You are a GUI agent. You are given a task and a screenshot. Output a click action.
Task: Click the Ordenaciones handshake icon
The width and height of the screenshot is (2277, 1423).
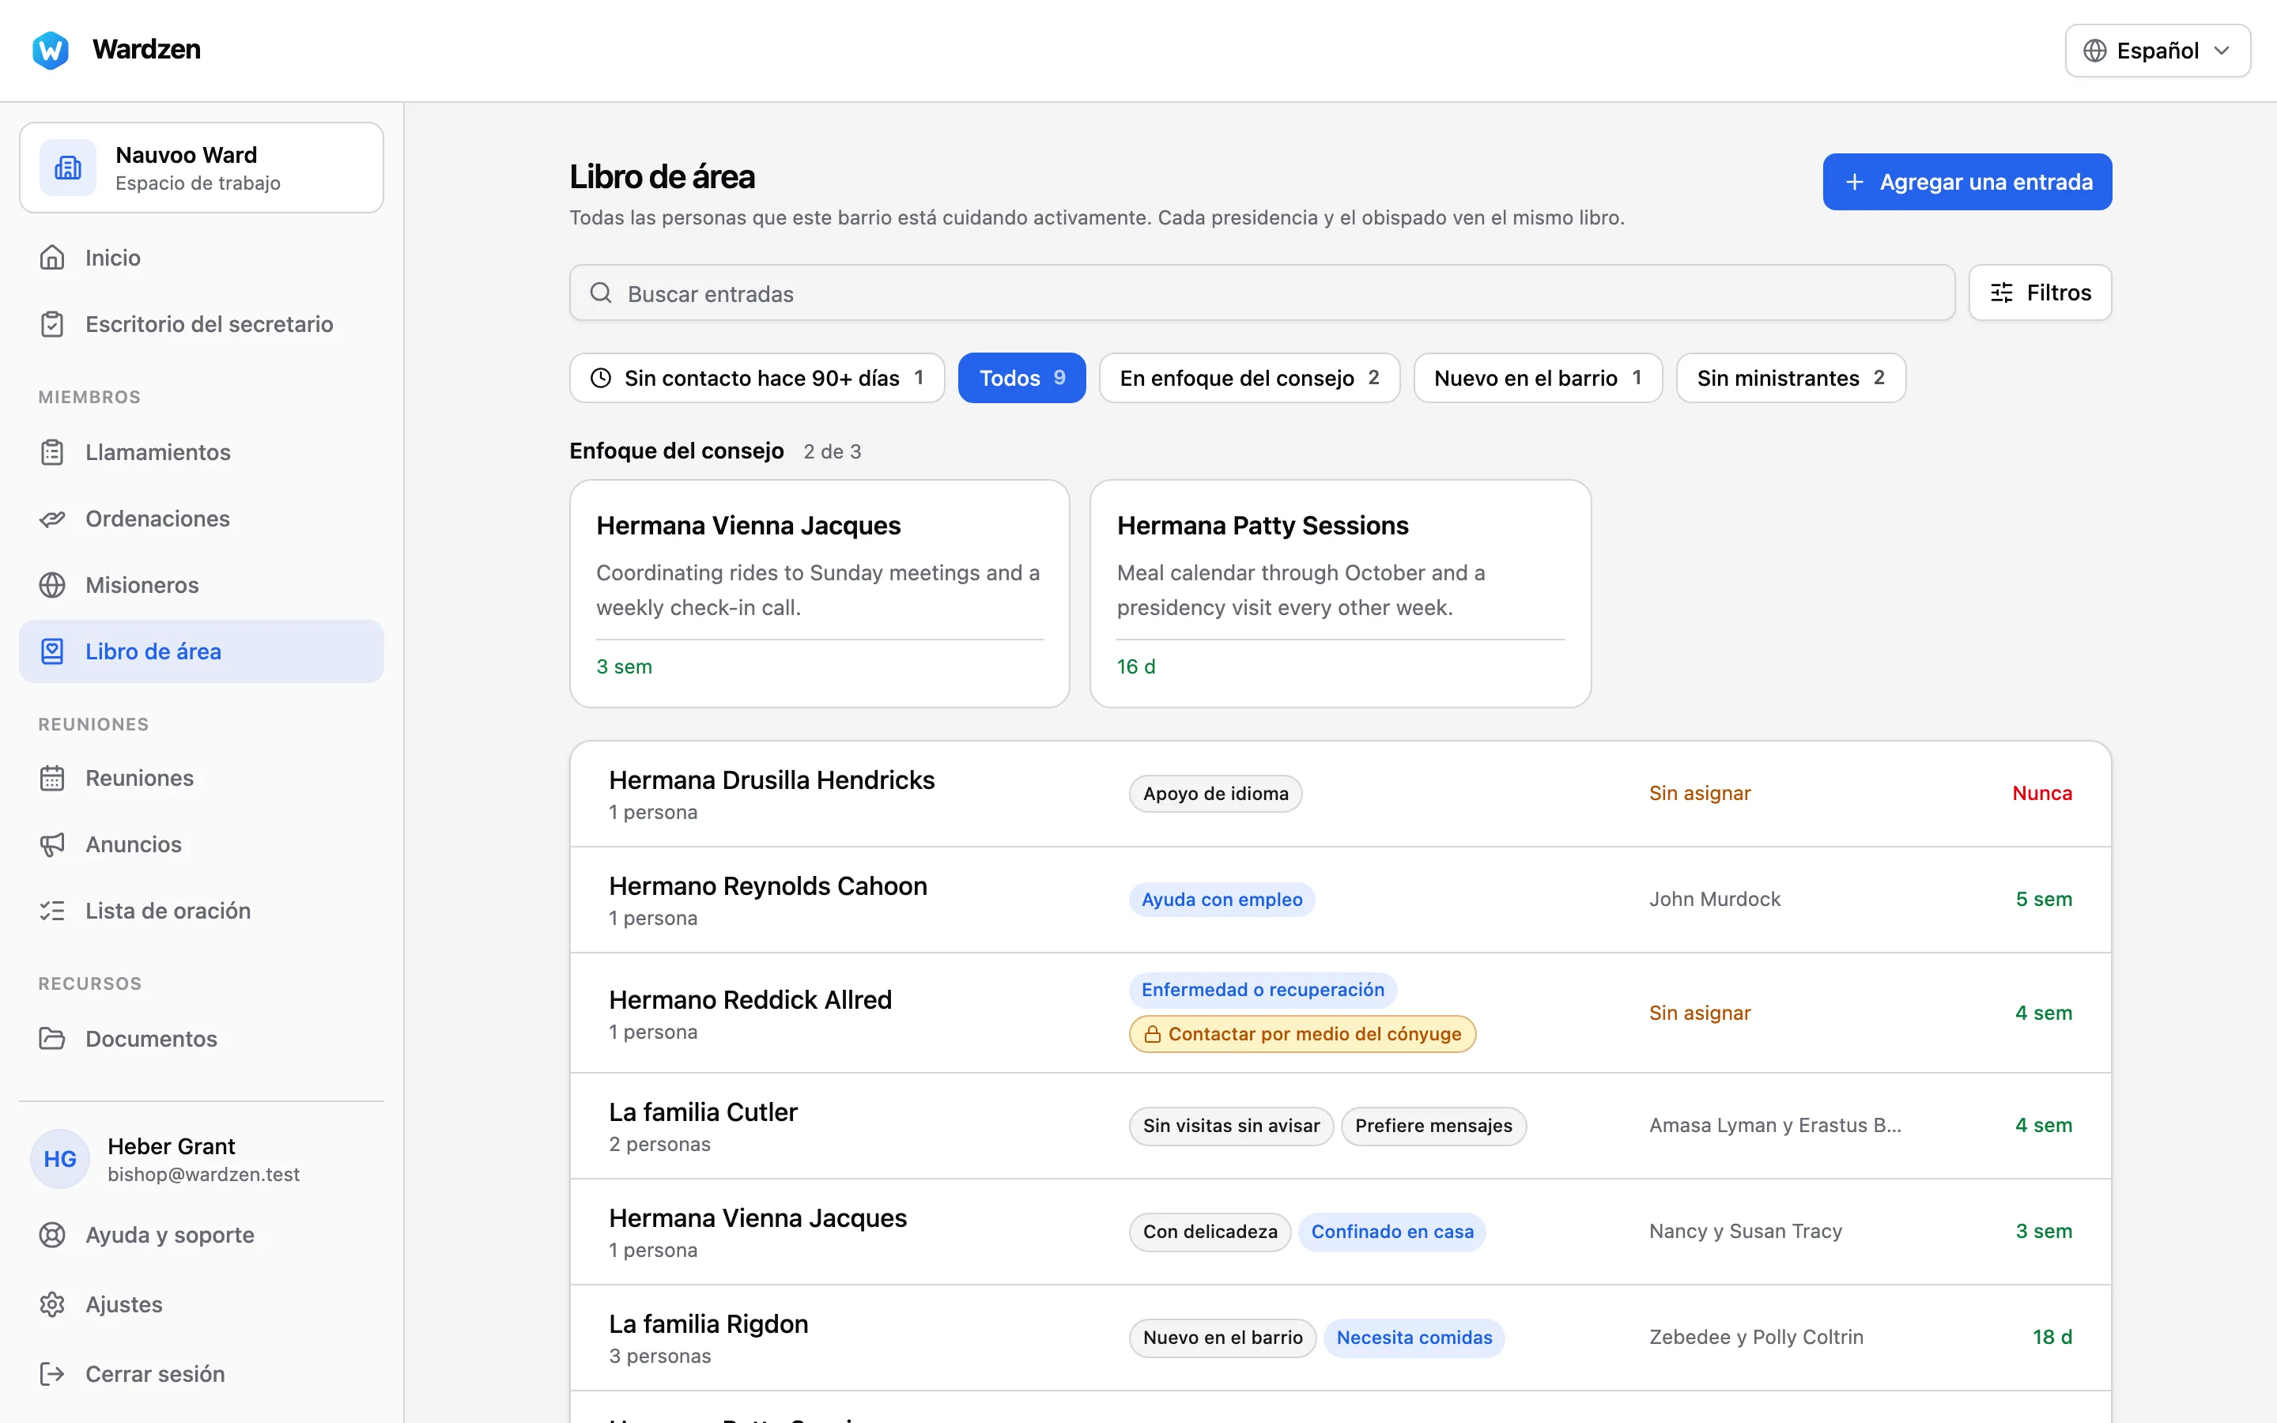pos(53,519)
